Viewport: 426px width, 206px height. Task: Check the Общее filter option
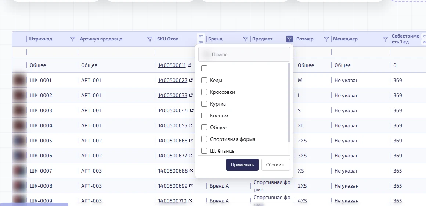pos(204,127)
